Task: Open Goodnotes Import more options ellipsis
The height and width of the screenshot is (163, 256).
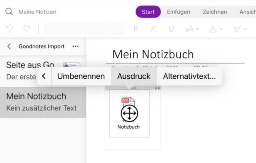Action: tap(76, 46)
